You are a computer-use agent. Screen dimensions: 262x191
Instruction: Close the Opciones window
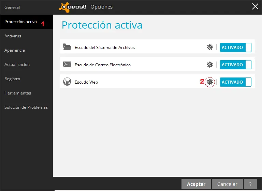click(x=255, y=7)
